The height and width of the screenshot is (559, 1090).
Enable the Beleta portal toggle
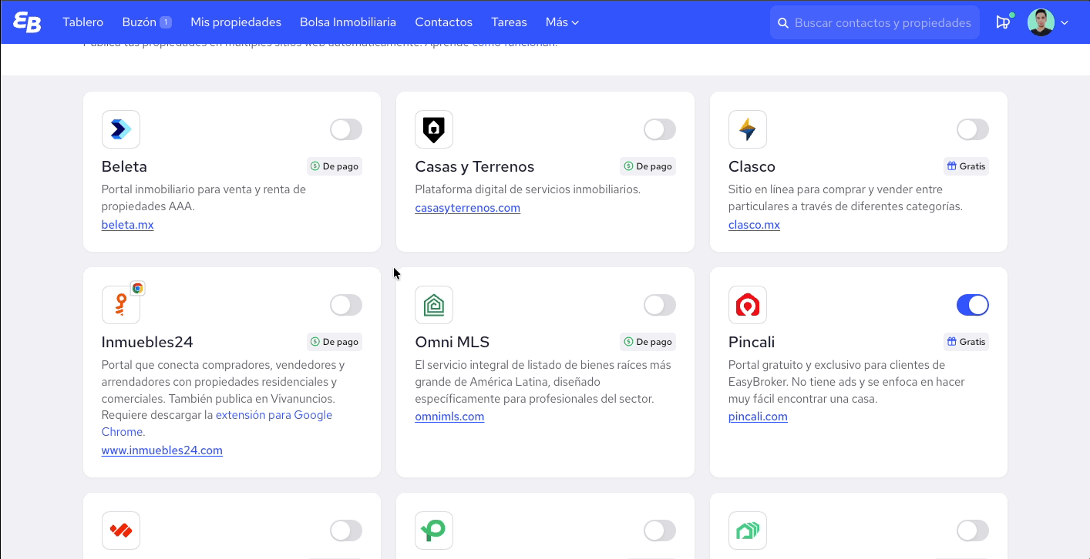(x=346, y=129)
